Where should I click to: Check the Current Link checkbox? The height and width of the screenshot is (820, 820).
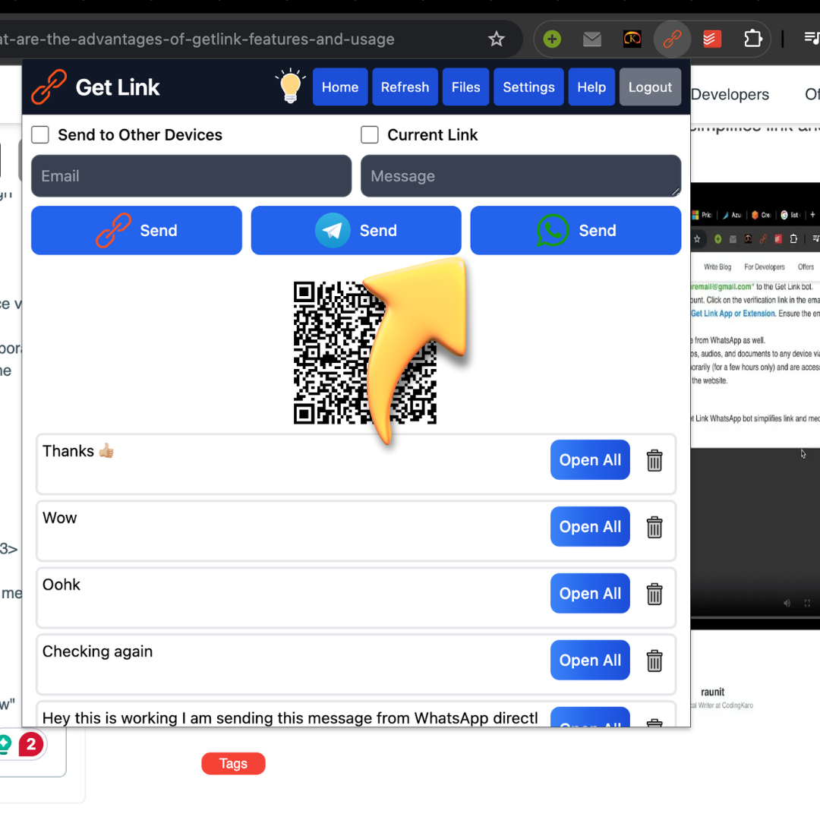(x=370, y=134)
